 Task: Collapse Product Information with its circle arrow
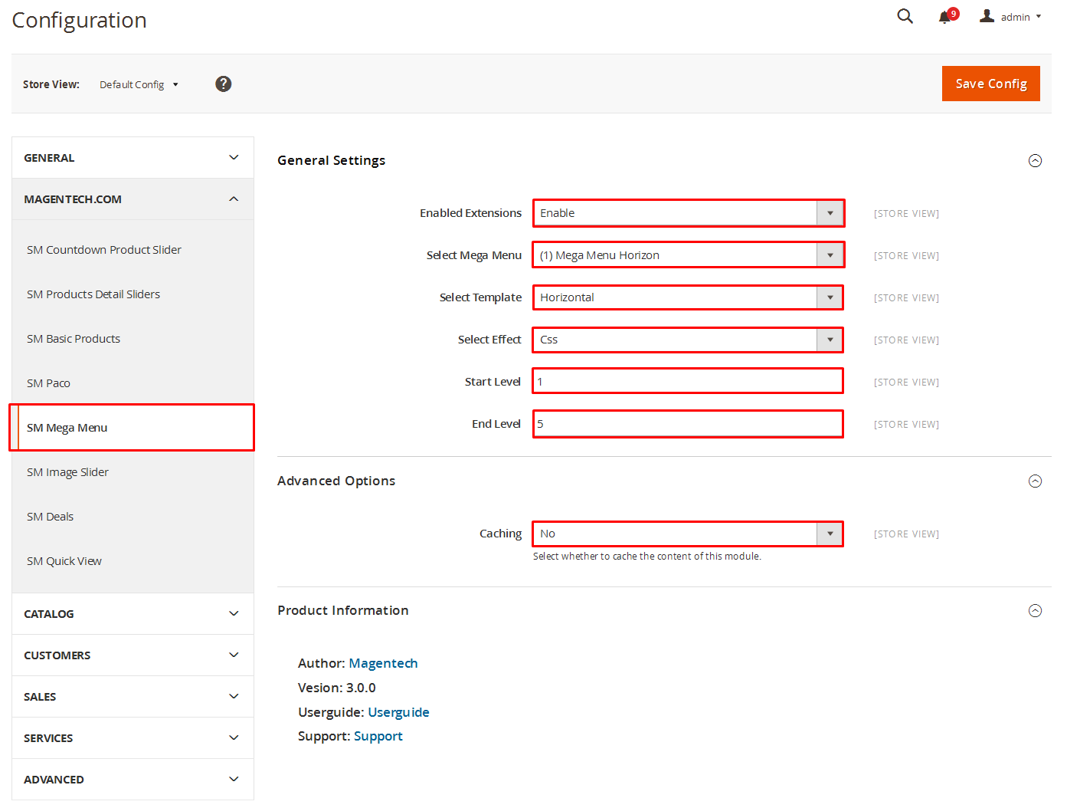(1035, 610)
